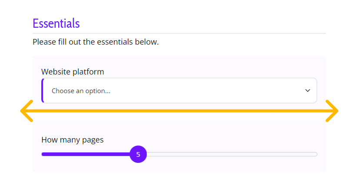Image resolution: width=359 pixels, height=188 pixels.
Task: Click the number 5 on slider thumb
Action: (138, 155)
